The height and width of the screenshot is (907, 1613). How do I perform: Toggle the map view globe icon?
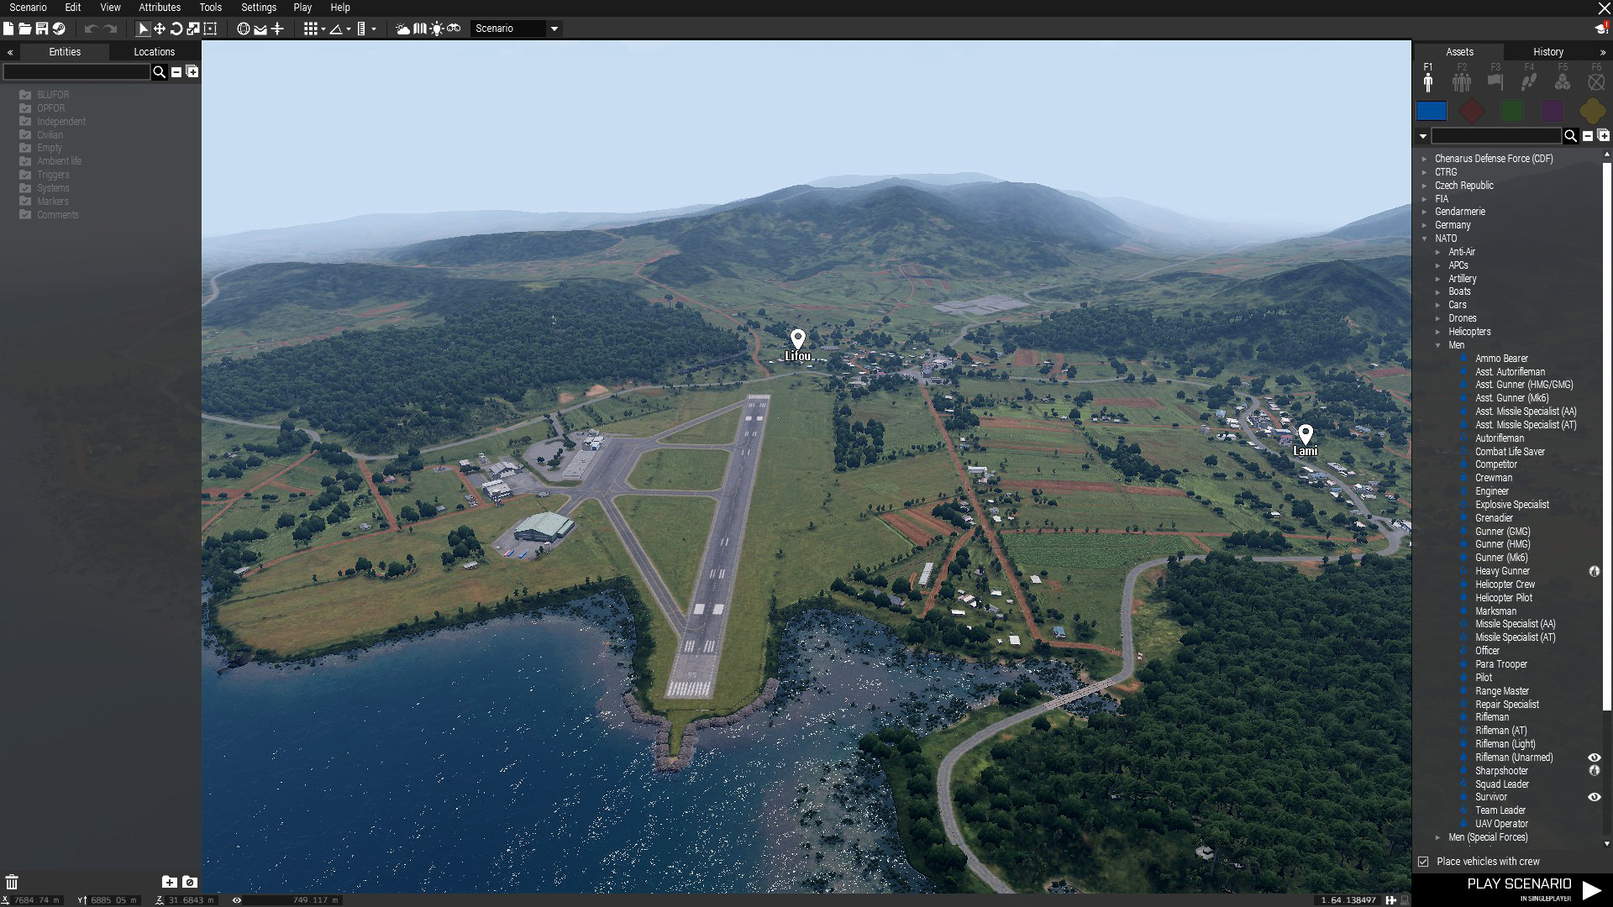coord(243,29)
